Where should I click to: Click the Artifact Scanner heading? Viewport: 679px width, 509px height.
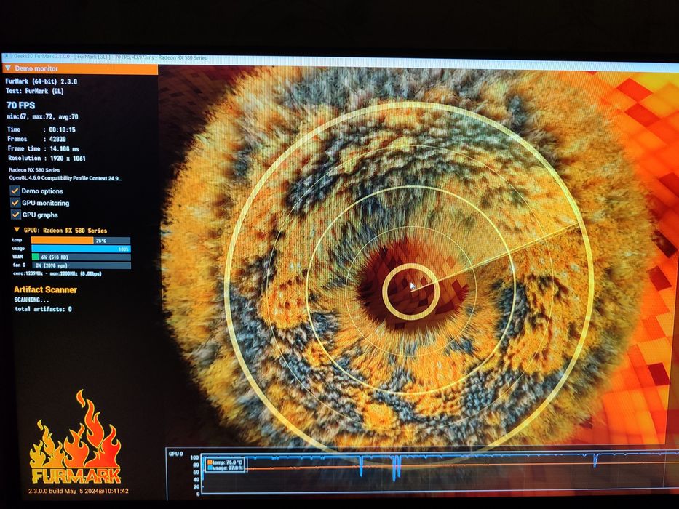pyautogui.click(x=45, y=289)
